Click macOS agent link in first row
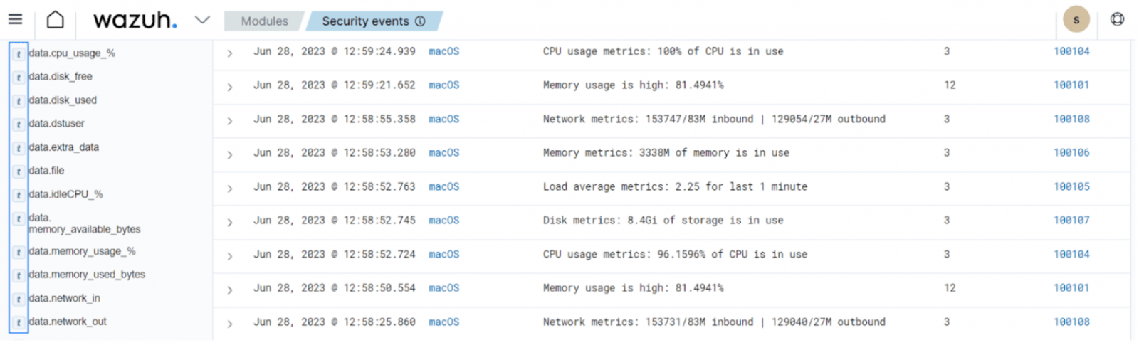 click(443, 51)
